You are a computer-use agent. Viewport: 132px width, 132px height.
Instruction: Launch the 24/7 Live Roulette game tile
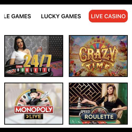click(x=34, y=56)
